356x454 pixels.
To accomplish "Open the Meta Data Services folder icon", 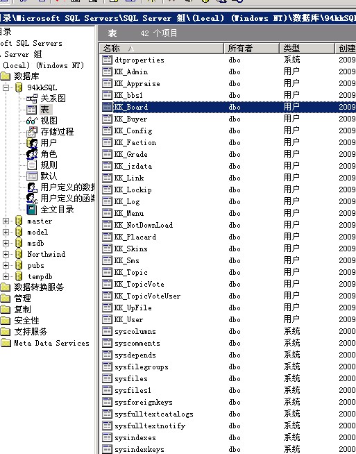I will (6, 343).
